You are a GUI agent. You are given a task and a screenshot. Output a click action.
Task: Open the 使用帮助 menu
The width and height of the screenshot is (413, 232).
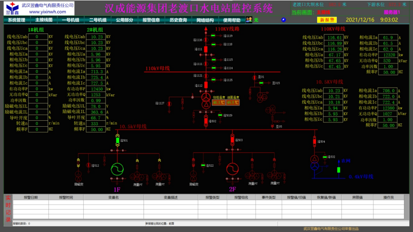coord(232,20)
